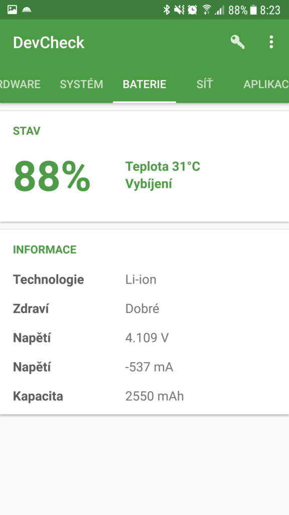This screenshot has height=515, width=289.
Task: Tap the Wi-Fi signal status icon
Action: (x=206, y=10)
